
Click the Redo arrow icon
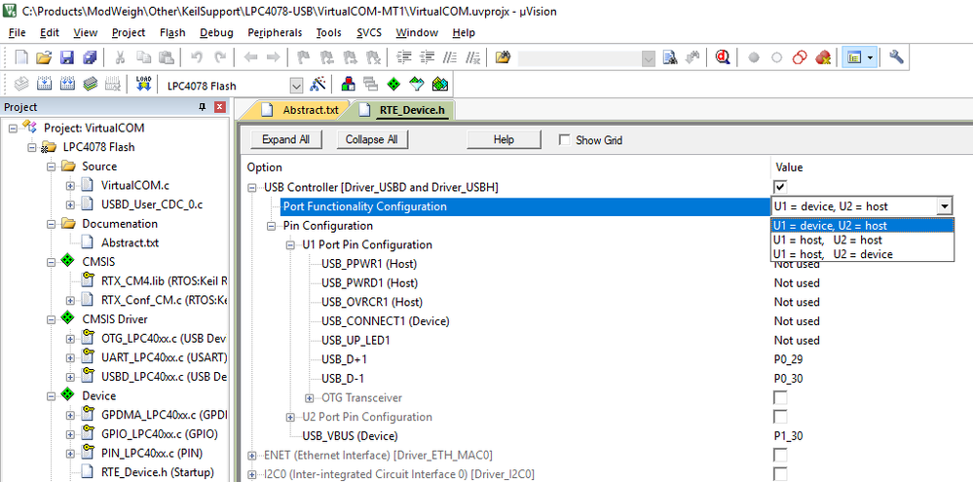pyautogui.click(x=220, y=57)
